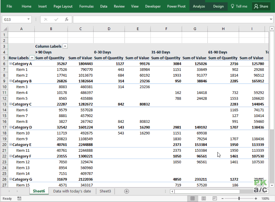Collapse Category F group

pyautogui.click(x=11, y=156)
